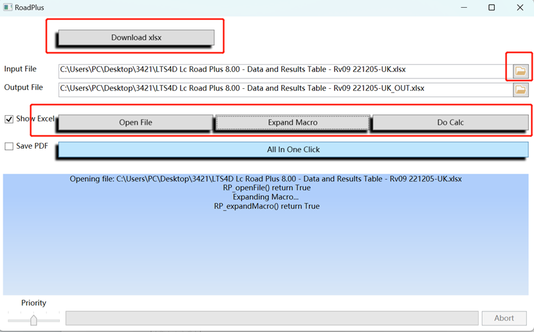The width and height of the screenshot is (534, 332).
Task: Launch All In One Click
Action: (293, 149)
